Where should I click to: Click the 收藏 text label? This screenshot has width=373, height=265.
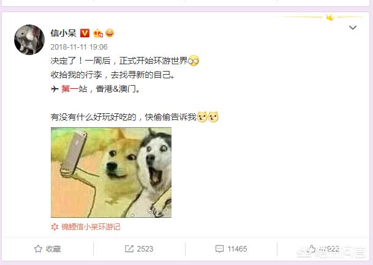pos(53,249)
